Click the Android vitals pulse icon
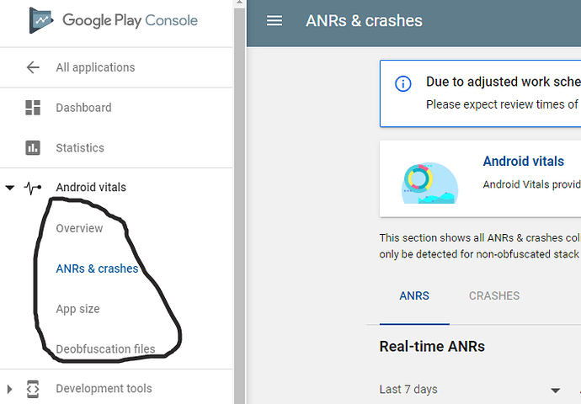Screen dimensions: 581x404 [33, 188]
